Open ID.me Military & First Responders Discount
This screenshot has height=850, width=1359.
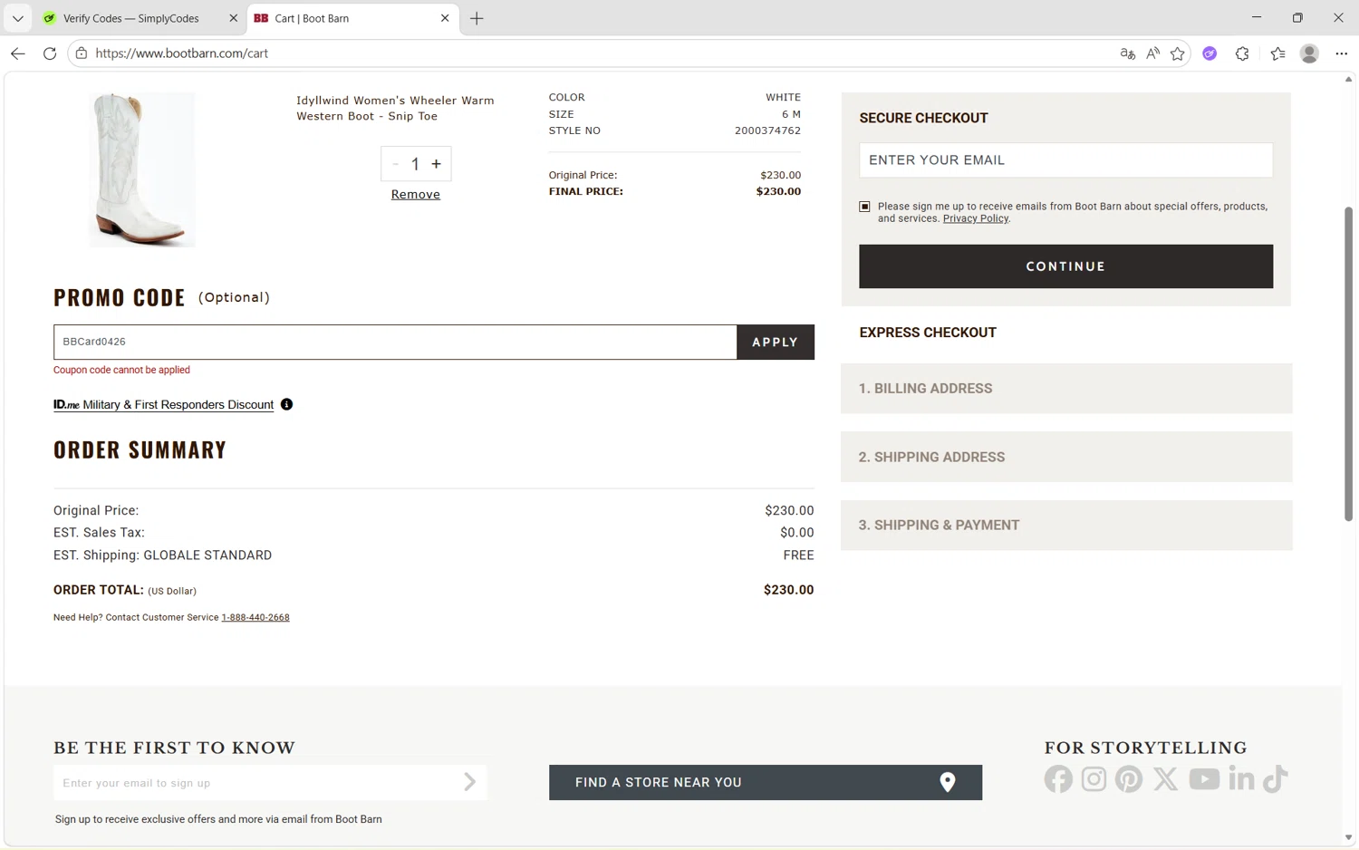coord(163,404)
